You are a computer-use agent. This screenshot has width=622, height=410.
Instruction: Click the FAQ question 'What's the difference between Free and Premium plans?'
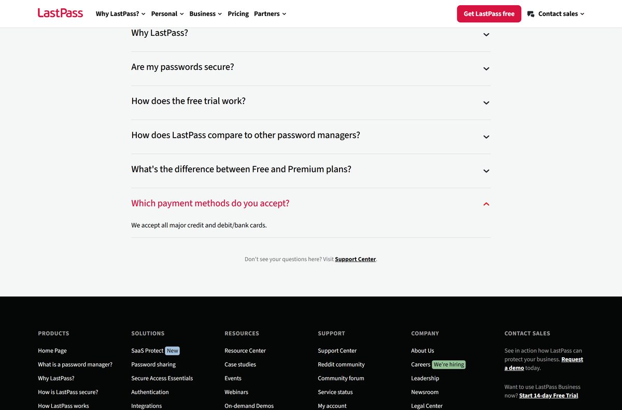241,169
